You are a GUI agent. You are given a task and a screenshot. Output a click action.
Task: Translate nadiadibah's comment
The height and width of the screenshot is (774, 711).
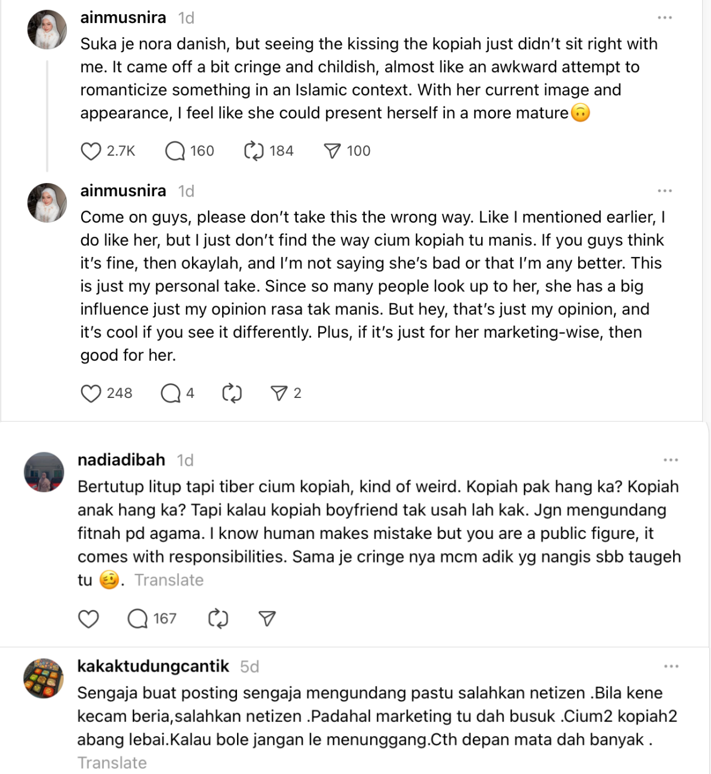pyautogui.click(x=169, y=580)
